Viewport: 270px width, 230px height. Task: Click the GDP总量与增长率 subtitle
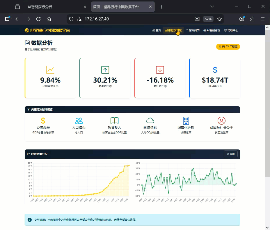[43, 133]
